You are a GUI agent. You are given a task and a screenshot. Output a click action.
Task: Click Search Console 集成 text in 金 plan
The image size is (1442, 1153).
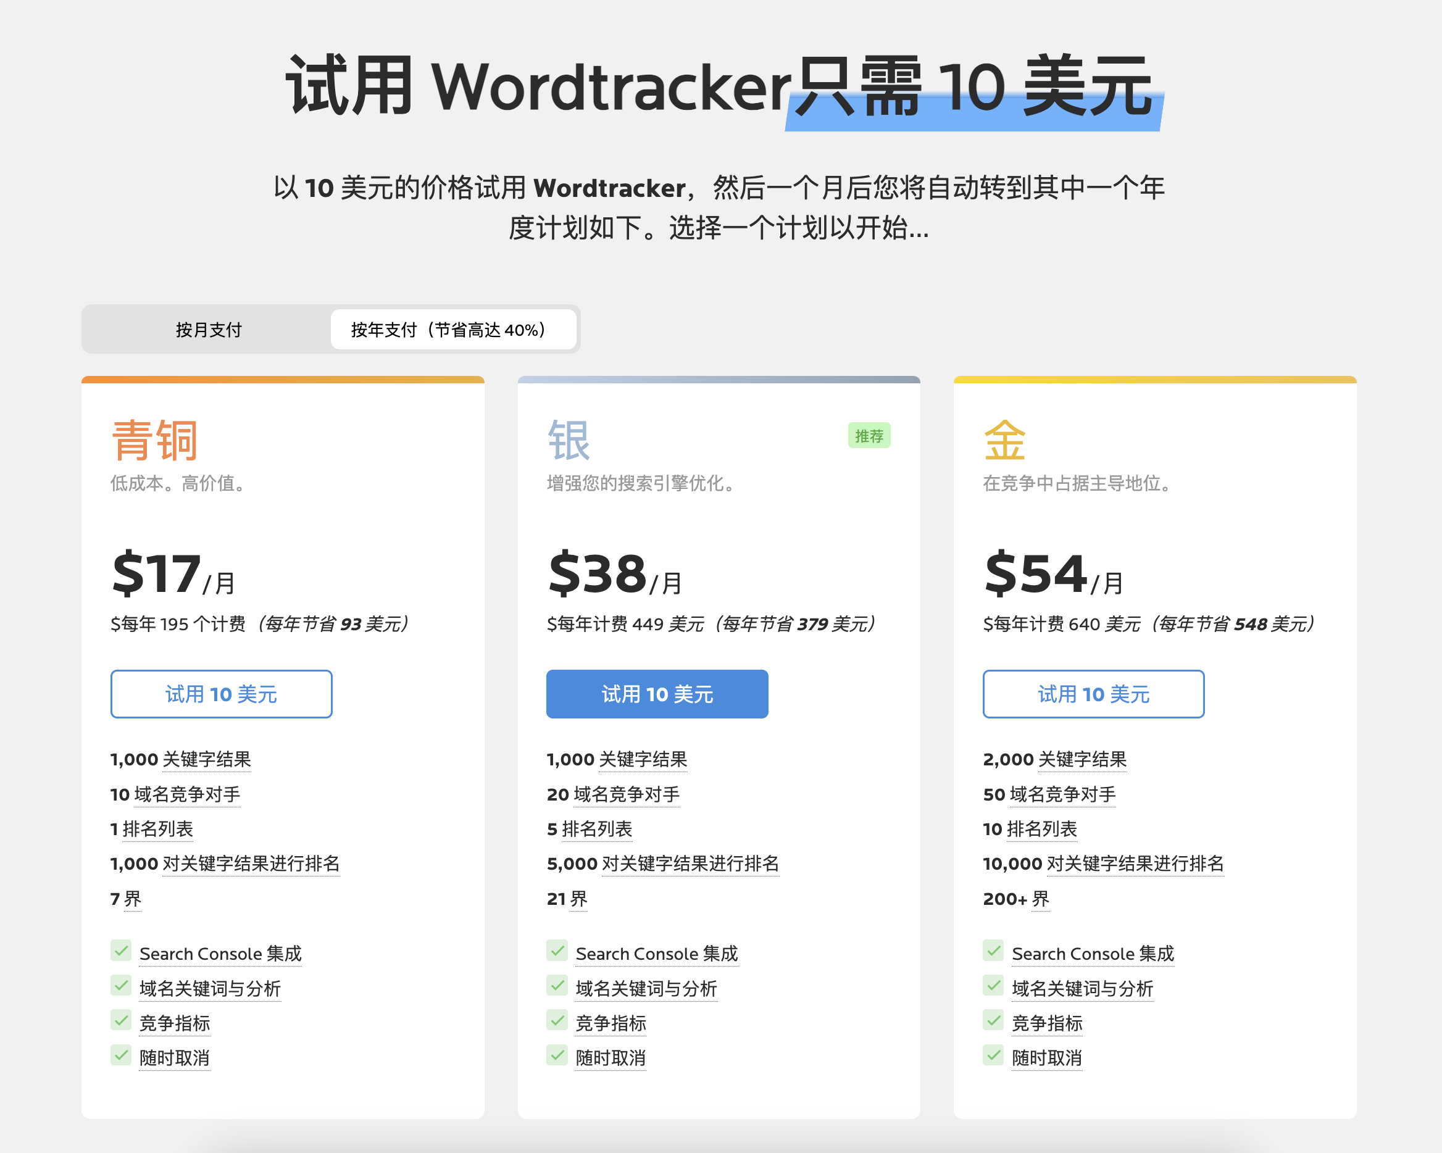1093,953
